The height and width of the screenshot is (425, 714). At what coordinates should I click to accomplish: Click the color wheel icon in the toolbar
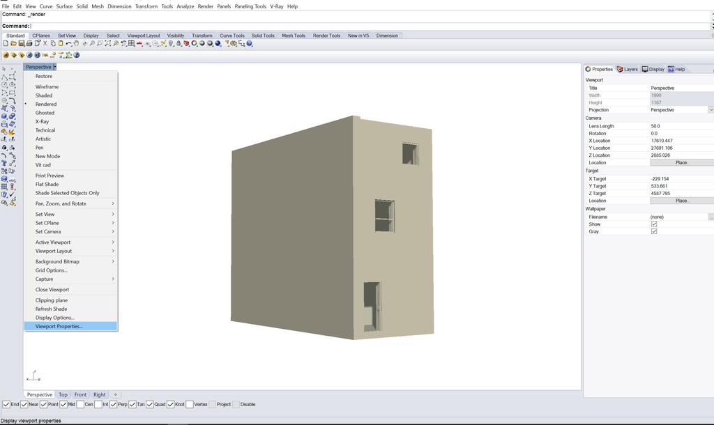pos(195,43)
